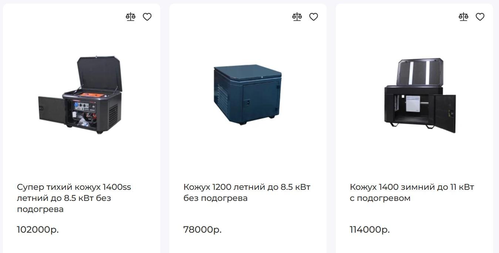Heart the Кожух 1400 зимний enclosure

pyautogui.click(x=480, y=17)
